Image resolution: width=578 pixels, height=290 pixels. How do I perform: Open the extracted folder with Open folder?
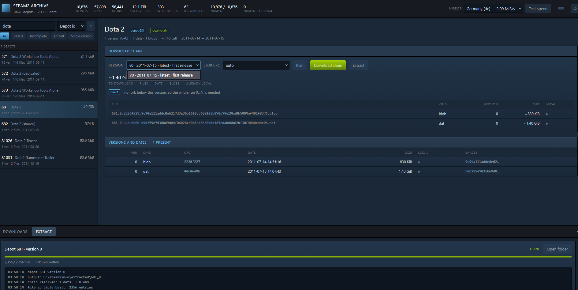tap(557, 249)
